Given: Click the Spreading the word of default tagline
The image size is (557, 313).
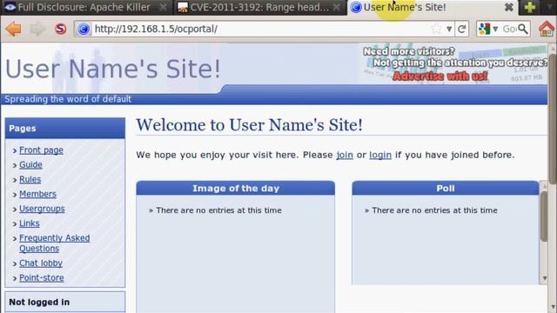Looking at the screenshot, I should tap(68, 99).
